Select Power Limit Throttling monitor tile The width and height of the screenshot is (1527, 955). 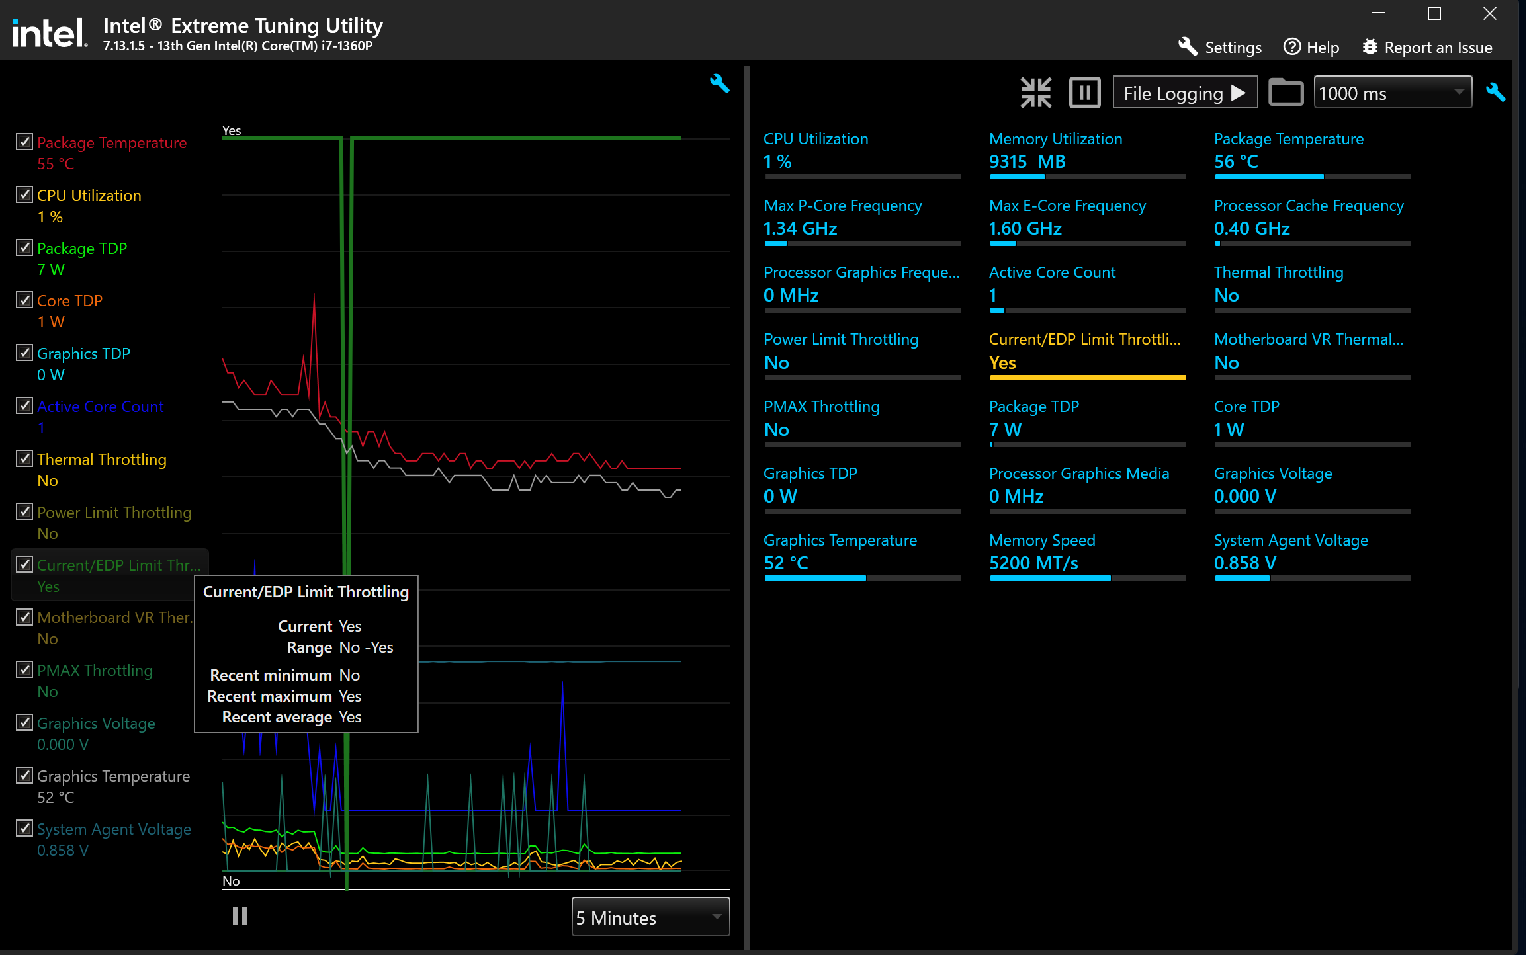(x=862, y=356)
